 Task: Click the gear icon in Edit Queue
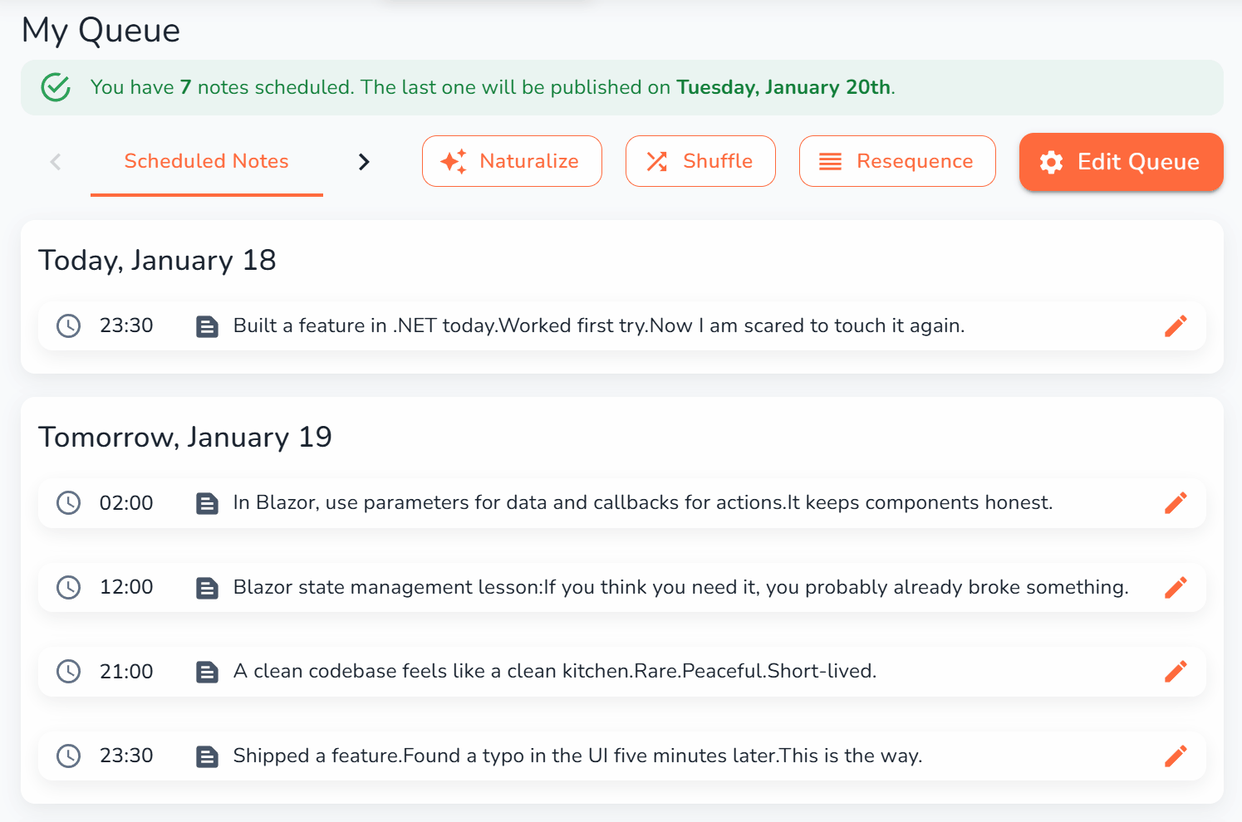pos(1050,162)
